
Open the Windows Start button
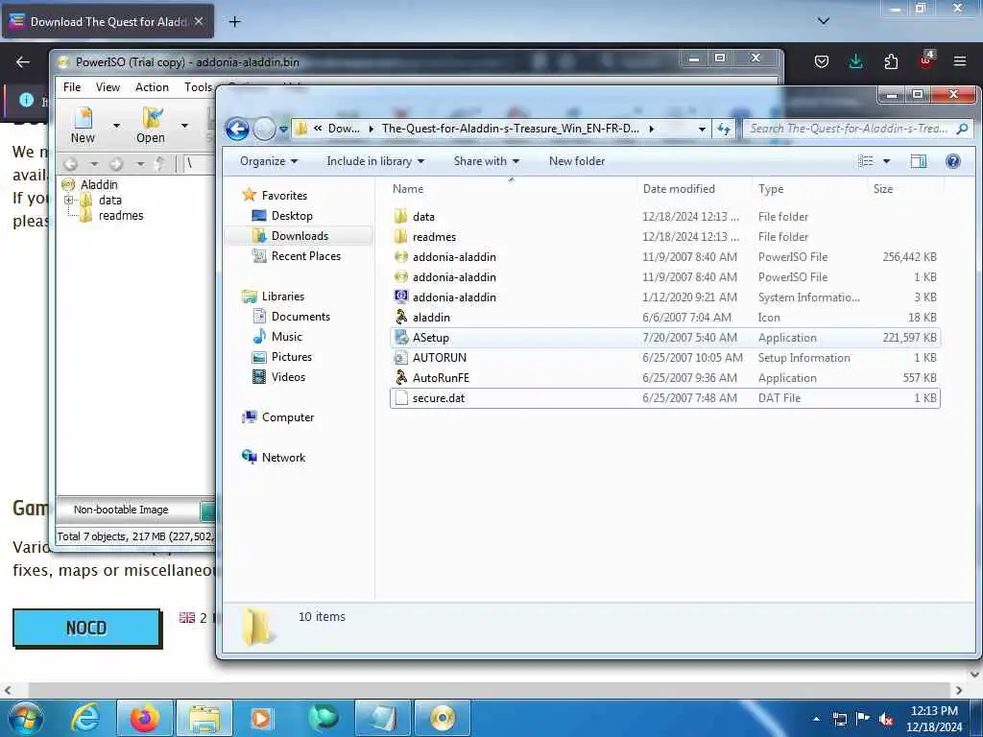tap(25, 718)
